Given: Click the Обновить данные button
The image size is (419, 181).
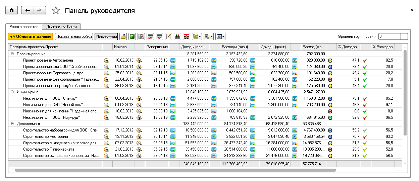Looking at the screenshot, I should pyautogui.click(x=31, y=36).
